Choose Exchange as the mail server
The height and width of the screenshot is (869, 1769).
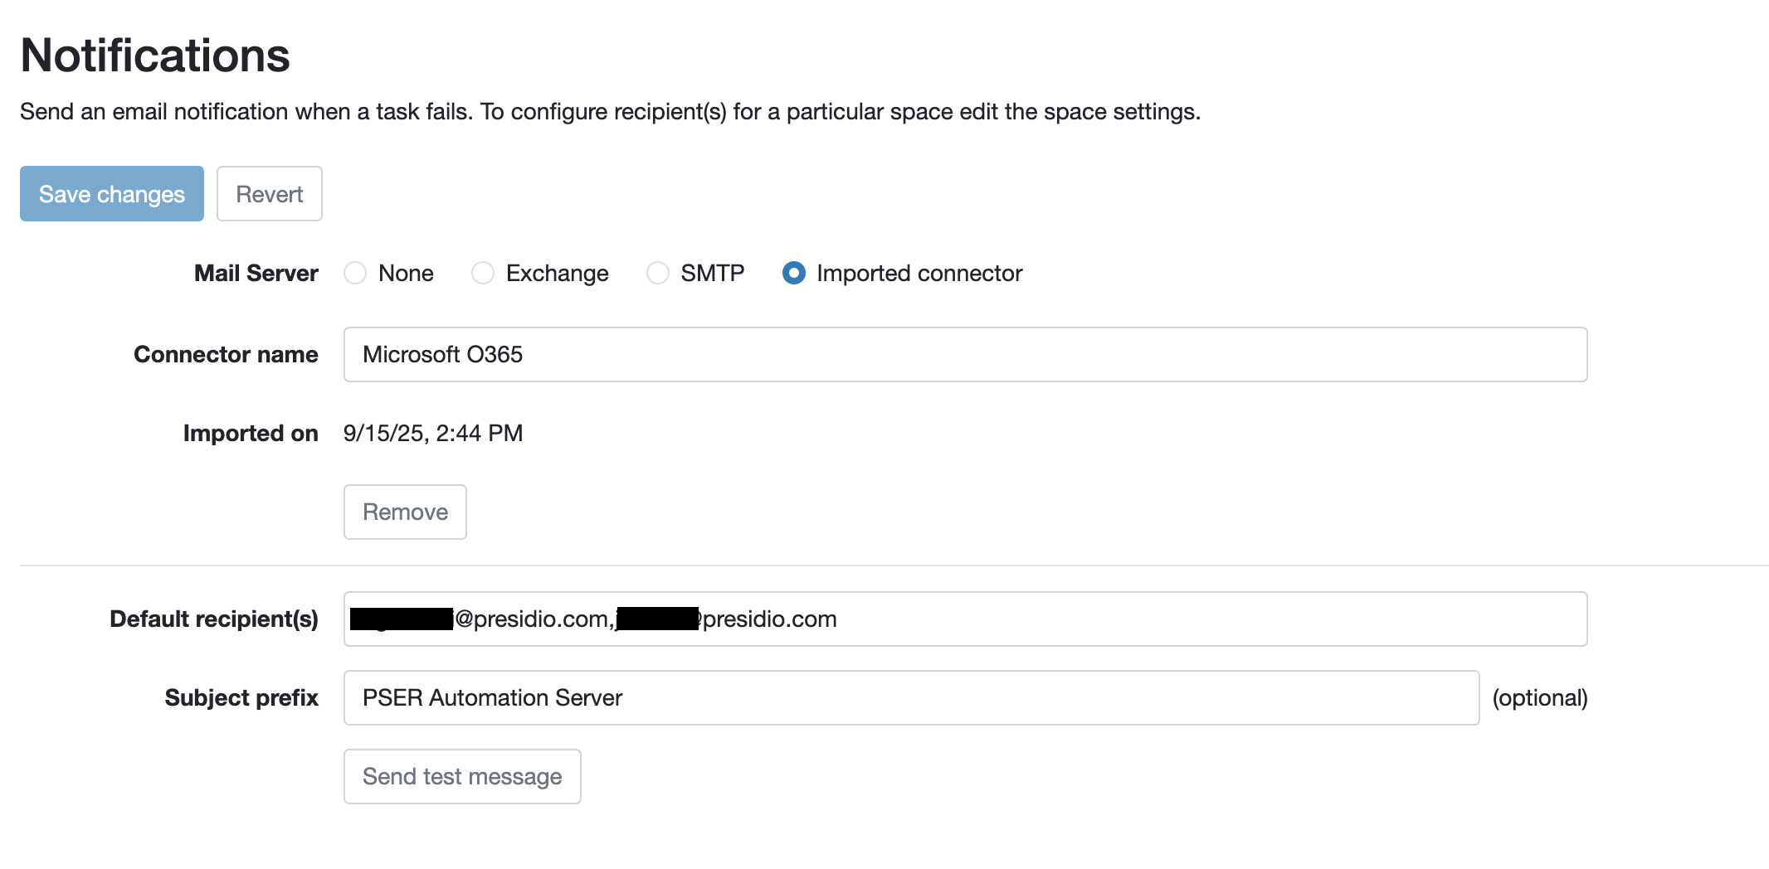coord(483,274)
